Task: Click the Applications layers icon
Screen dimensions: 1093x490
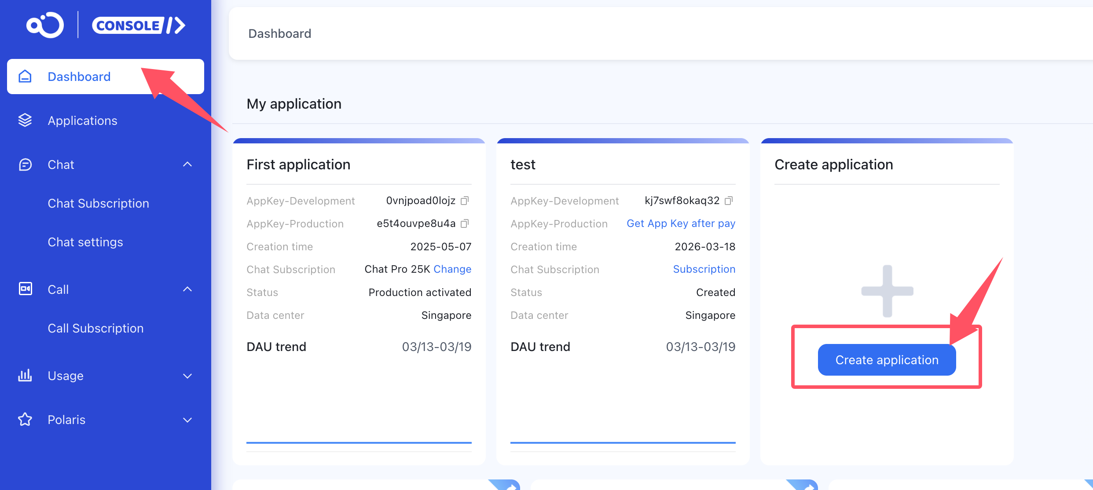Action: coord(25,120)
